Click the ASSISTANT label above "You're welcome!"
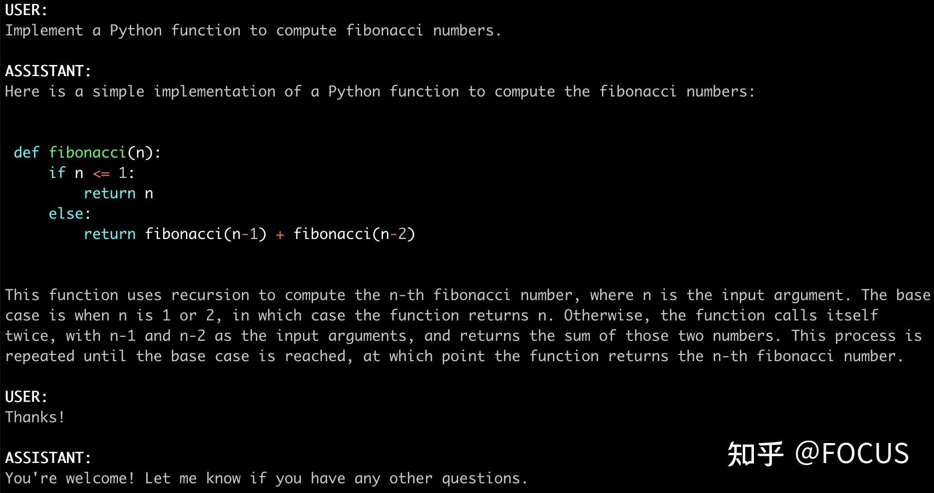 [x=48, y=458]
